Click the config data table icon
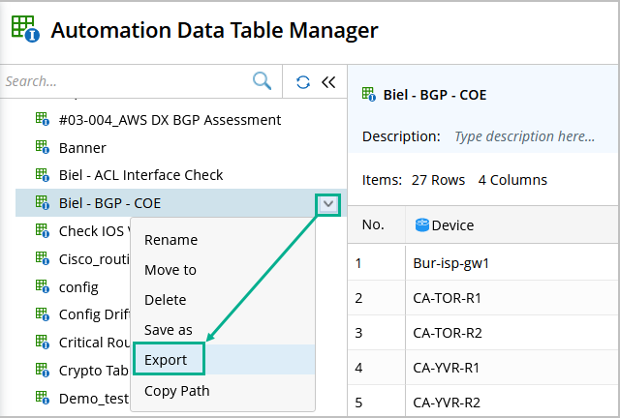This screenshot has height=418, width=620. click(x=43, y=287)
